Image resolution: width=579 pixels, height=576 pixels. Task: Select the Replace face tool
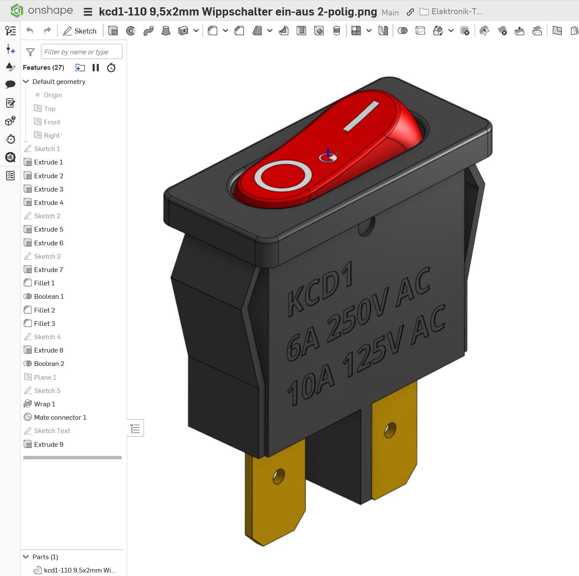[537, 31]
